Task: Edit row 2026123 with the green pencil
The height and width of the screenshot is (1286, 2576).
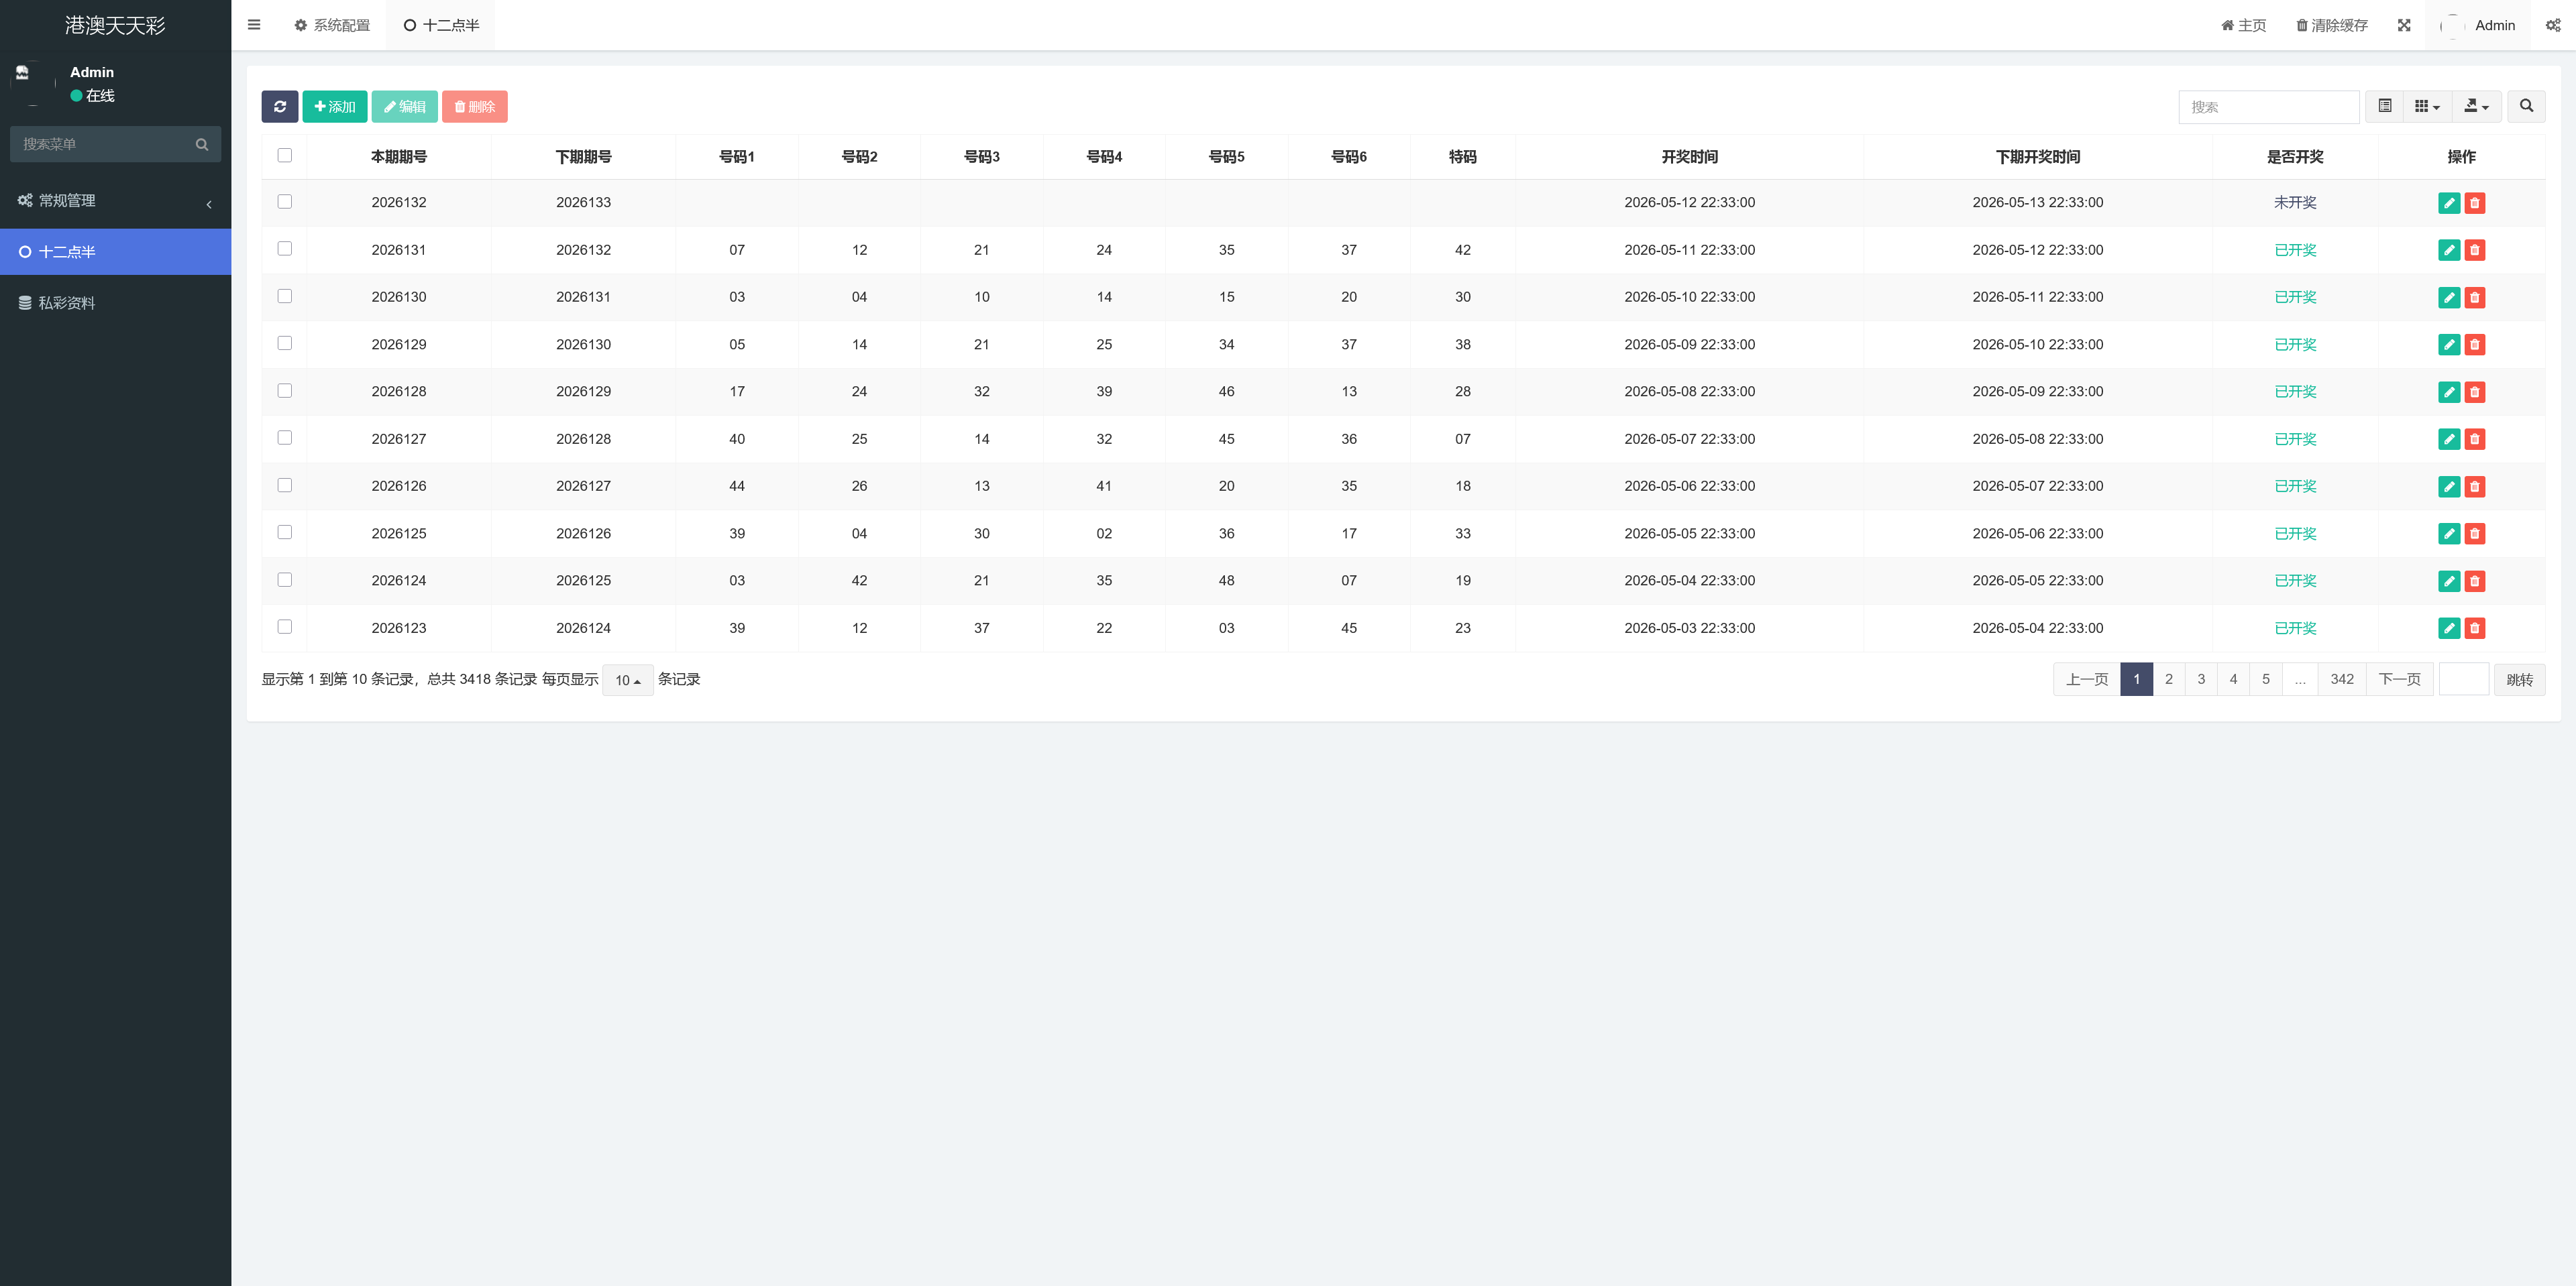Action: point(2449,628)
